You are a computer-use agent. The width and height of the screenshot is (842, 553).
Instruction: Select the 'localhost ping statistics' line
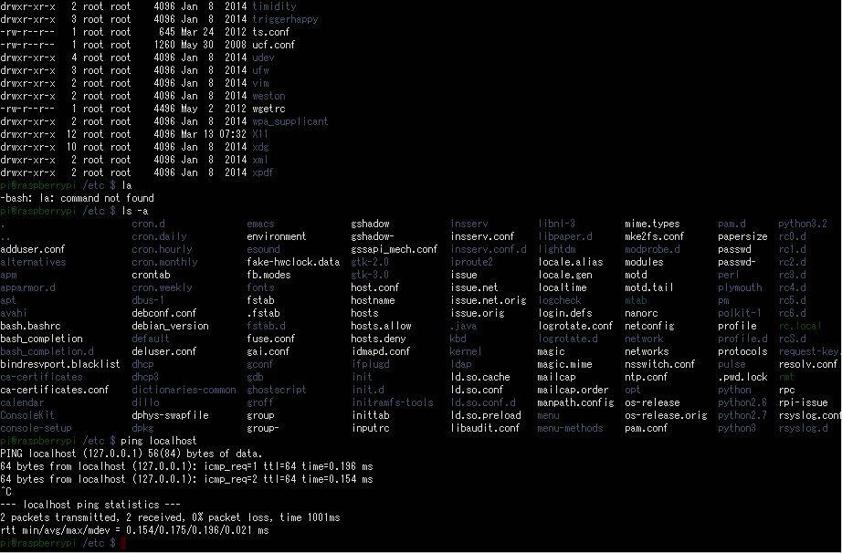(x=90, y=505)
